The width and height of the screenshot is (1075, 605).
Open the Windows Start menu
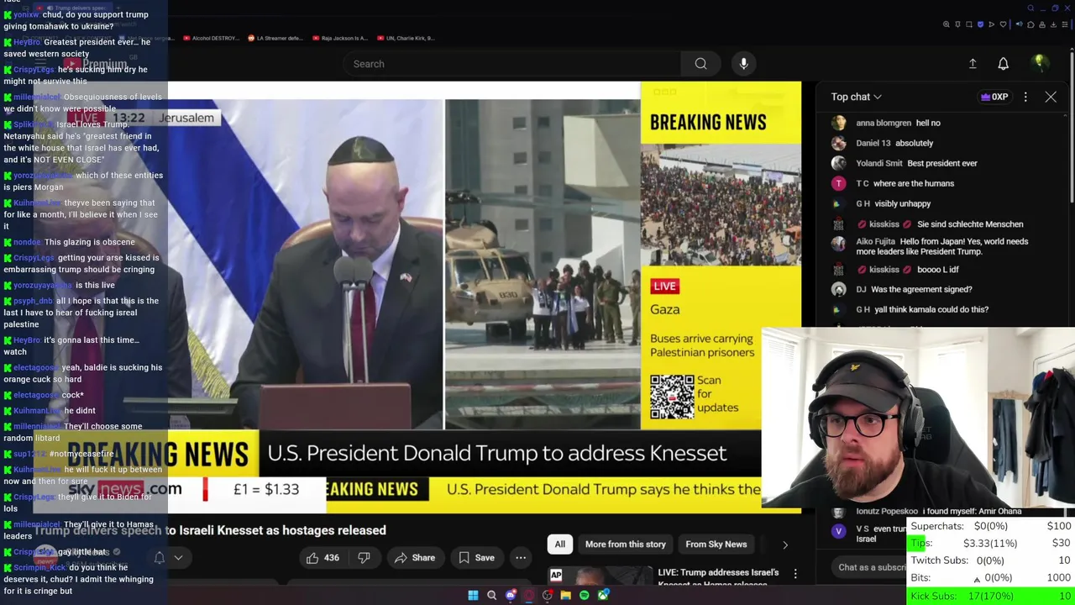click(473, 596)
